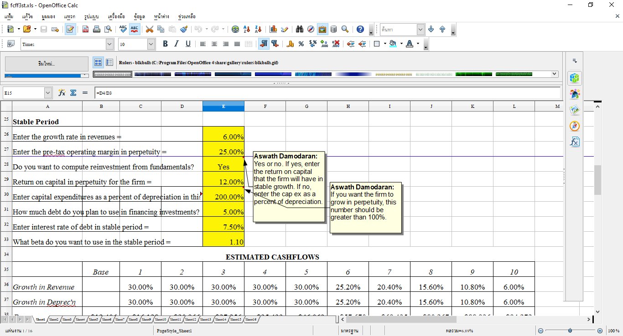Screen dimensions: 623x336
Task: Click the Copy icon
Action: pos(161,29)
